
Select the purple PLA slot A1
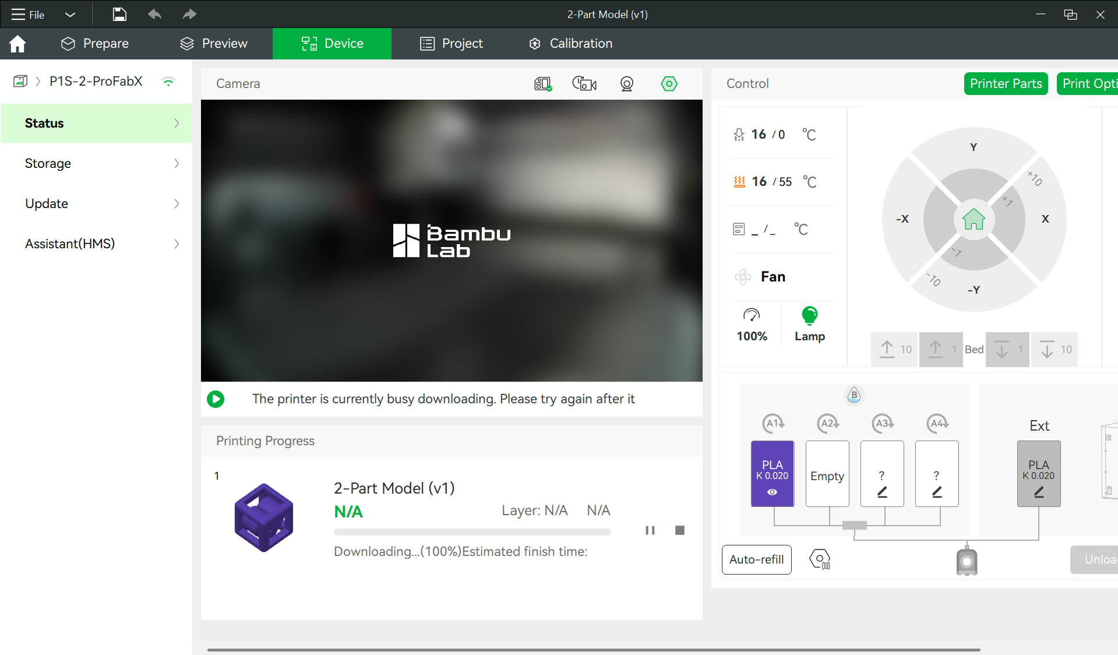point(773,474)
